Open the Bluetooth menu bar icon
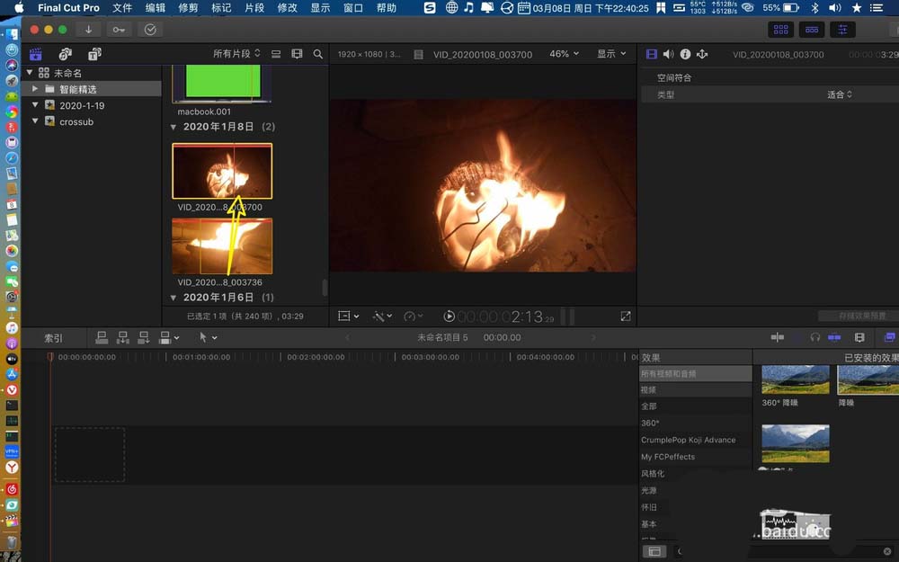The height and width of the screenshot is (562, 899). tap(814, 7)
